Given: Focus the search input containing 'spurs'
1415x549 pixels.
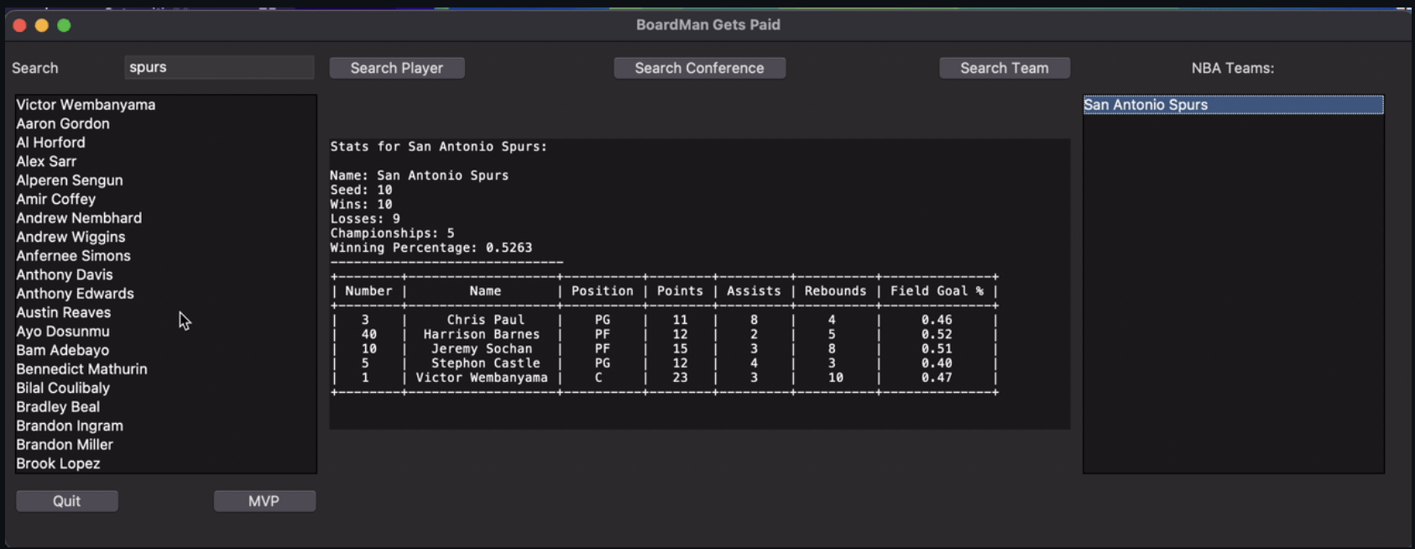Looking at the screenshot, I should (219, 67).
